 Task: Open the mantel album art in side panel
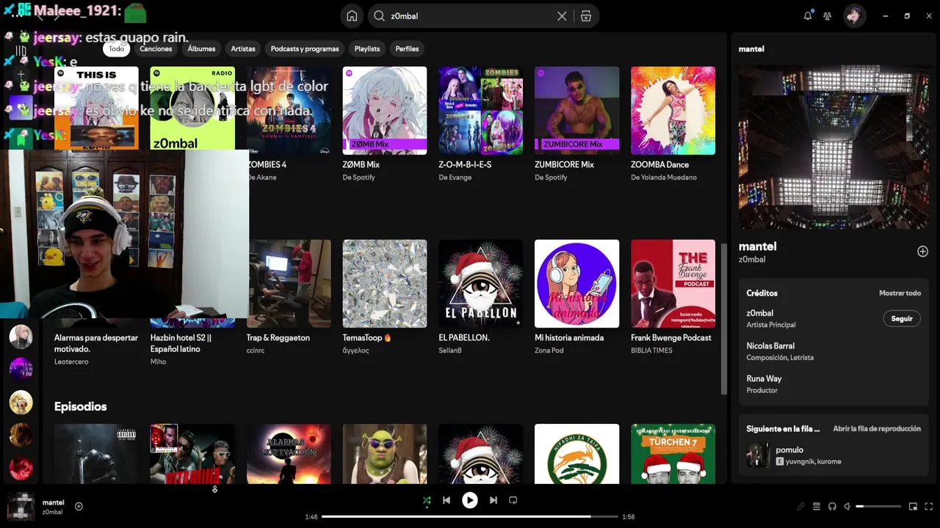(834, 147)
